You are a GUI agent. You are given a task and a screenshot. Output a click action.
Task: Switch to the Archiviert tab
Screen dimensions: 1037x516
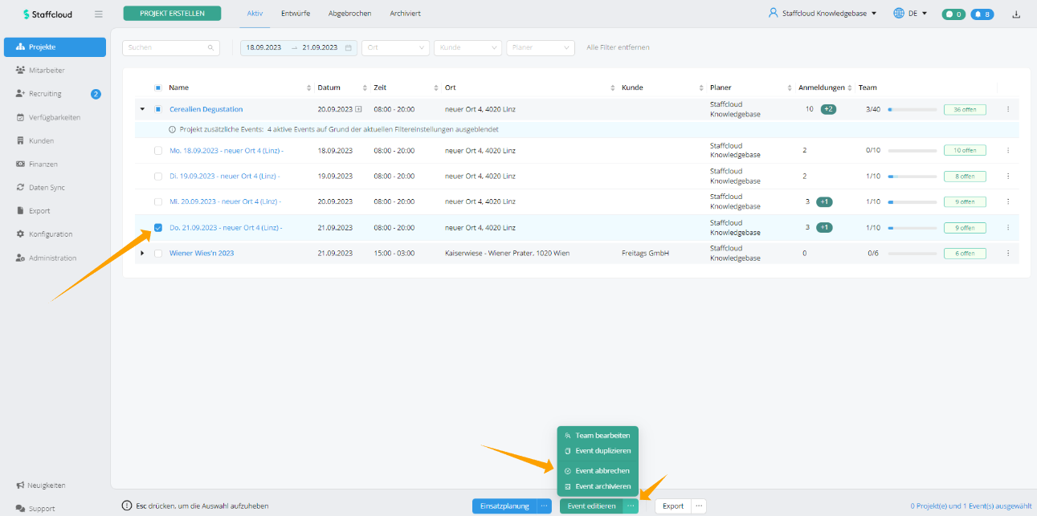click(405, 14)
